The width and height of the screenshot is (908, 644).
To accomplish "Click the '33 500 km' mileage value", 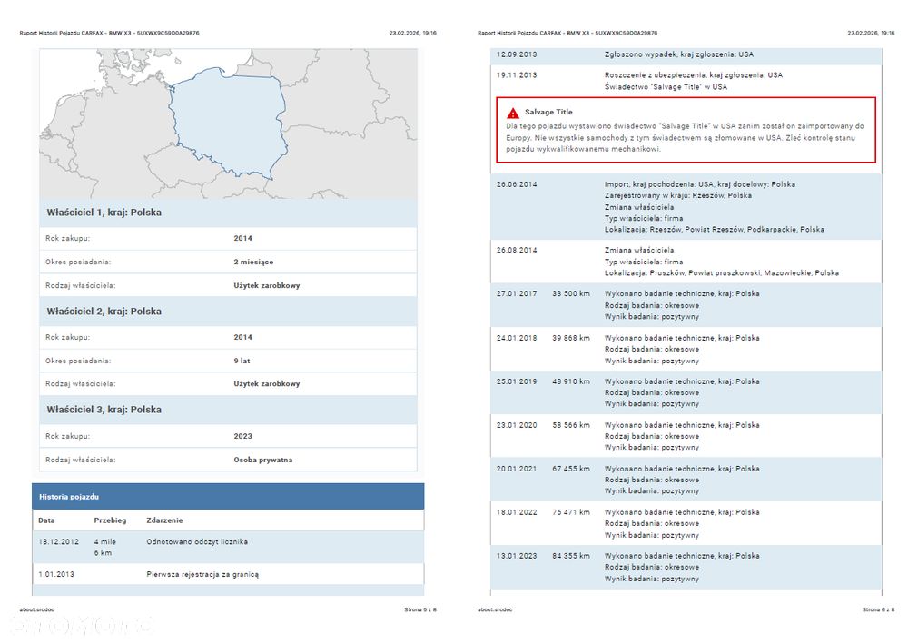I will point(571,294).
